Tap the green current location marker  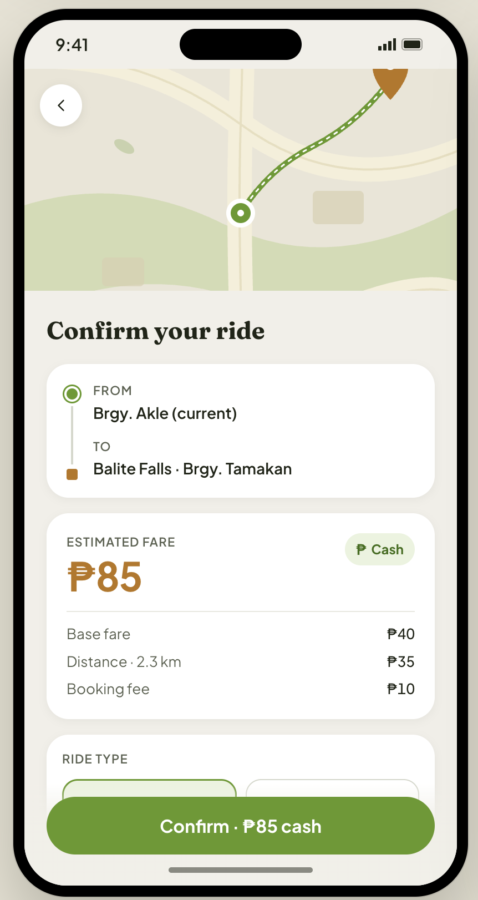(x=241, y=213)
